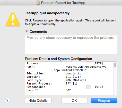The image size is (122, 108).
Task: Click the Help question mark button
Action: click(7, 101)
